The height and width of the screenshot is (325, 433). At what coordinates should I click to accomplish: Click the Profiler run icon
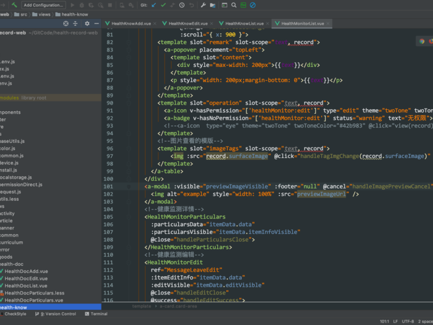click(101, 5)
